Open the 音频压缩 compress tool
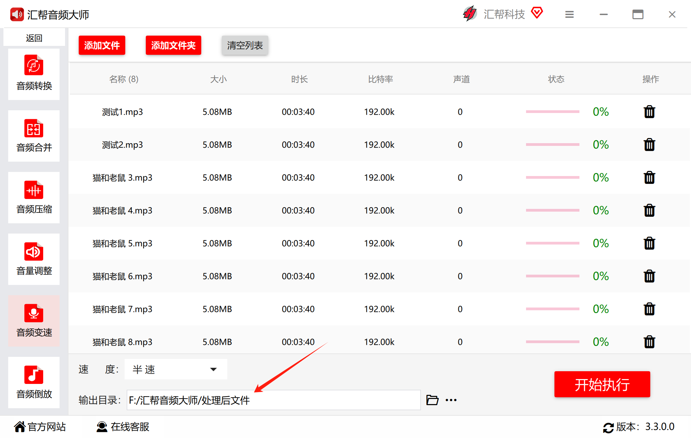 point(34,197)
